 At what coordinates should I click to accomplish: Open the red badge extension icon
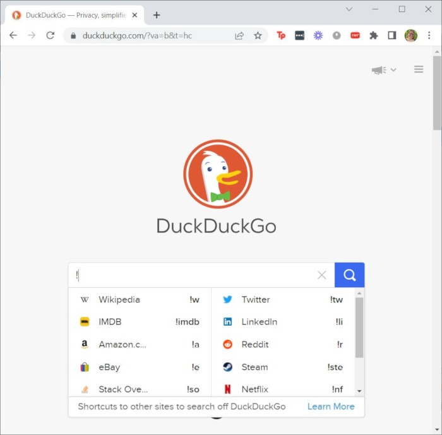click(355, 35)
